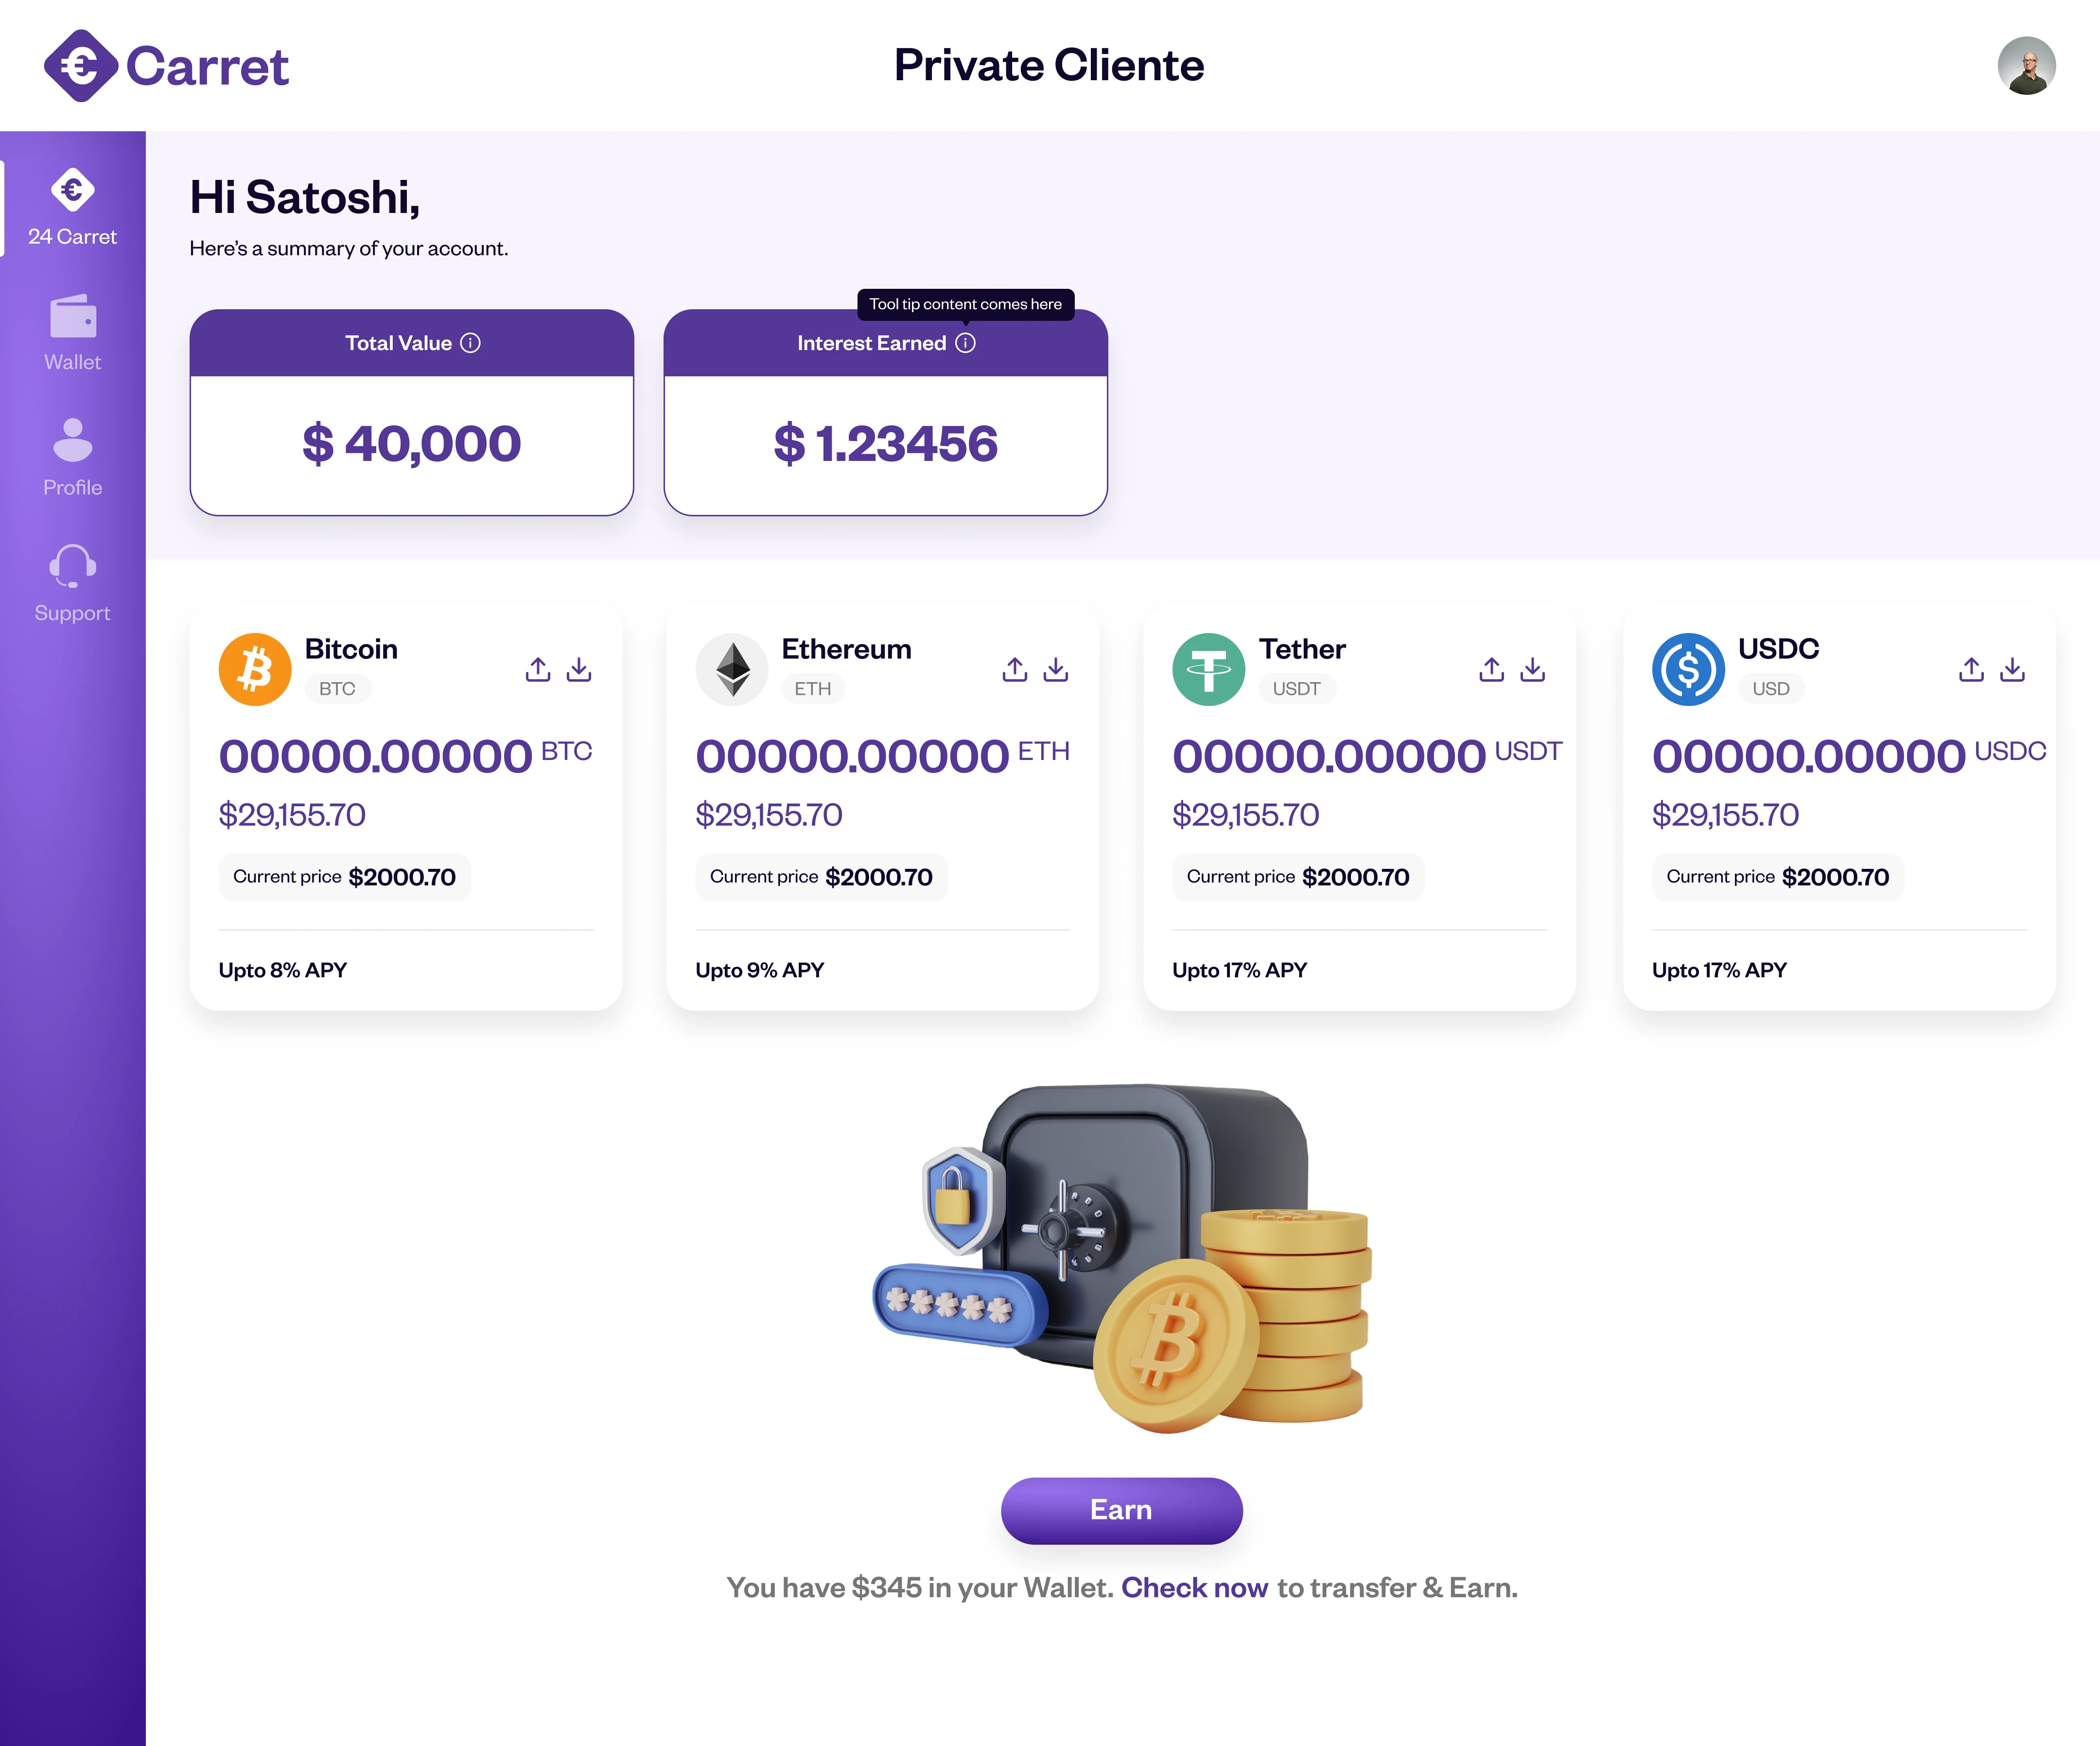Click the Total Value info icon
2100x1746 pixels.
pos(470,343)
